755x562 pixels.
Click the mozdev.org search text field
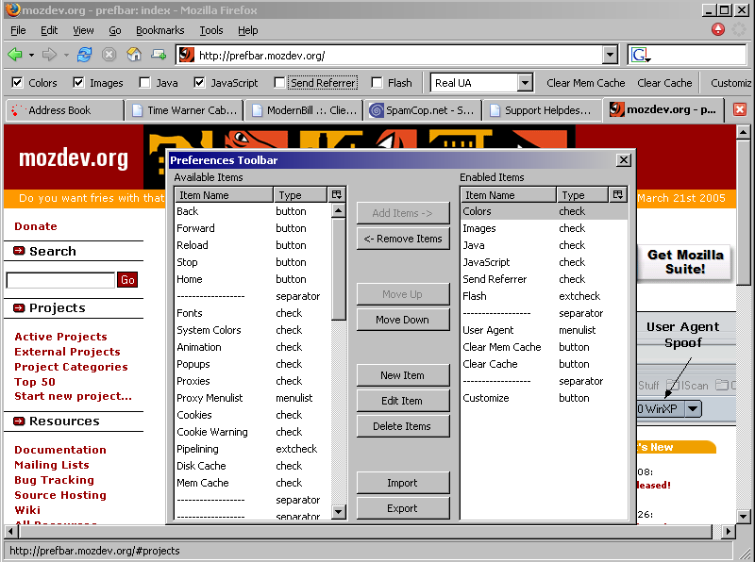coord(60,280)
